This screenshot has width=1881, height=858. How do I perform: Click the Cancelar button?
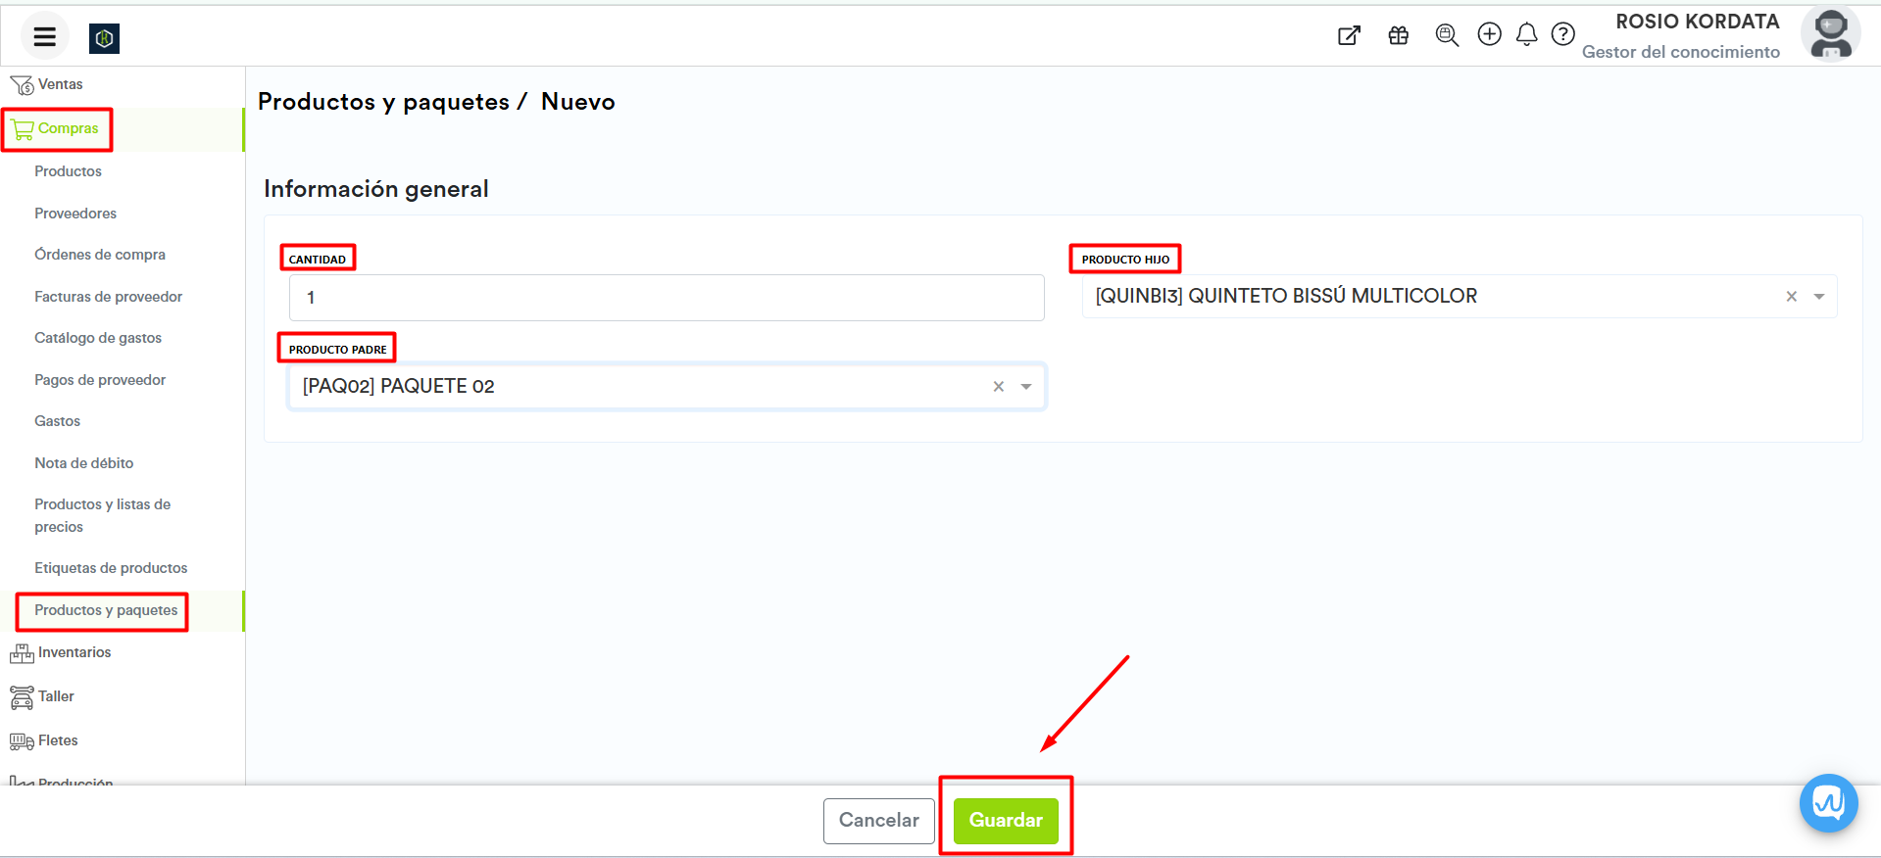[x=878, y=821]
